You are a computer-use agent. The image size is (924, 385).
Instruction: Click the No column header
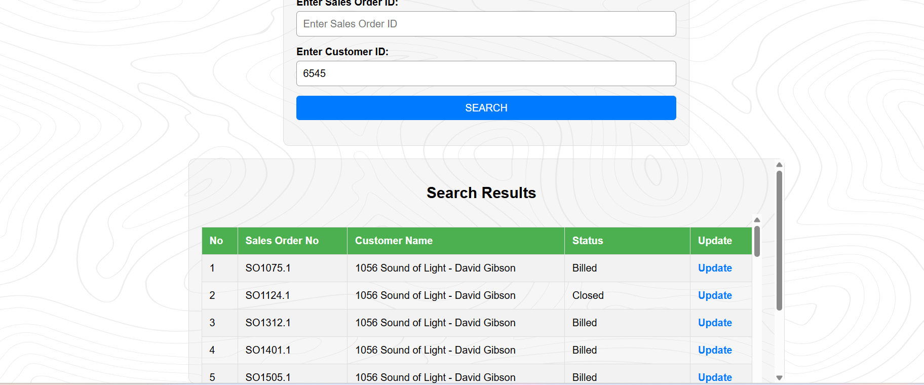pos(216,241)
